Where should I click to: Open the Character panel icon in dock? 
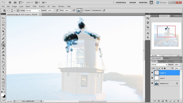[148, 33]
